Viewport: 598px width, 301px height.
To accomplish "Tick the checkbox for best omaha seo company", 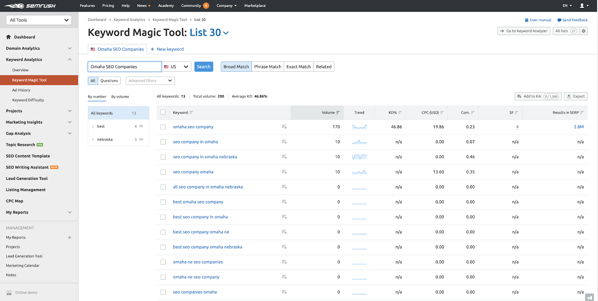I will [163, 202].
